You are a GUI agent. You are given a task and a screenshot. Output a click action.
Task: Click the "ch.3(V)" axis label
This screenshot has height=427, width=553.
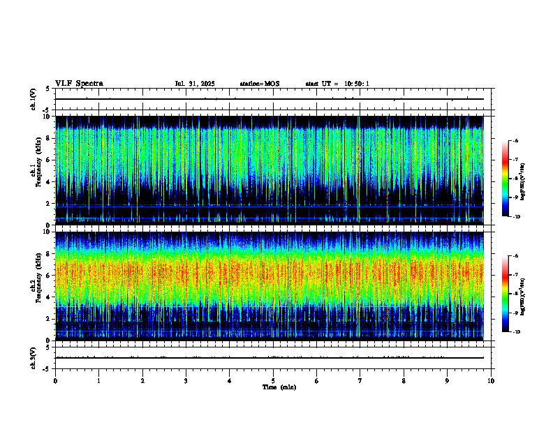pos(34,358)
